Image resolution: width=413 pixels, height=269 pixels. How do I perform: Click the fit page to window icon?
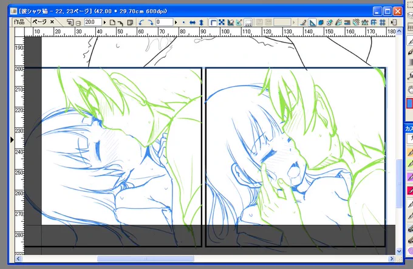(x=112, y=22)
